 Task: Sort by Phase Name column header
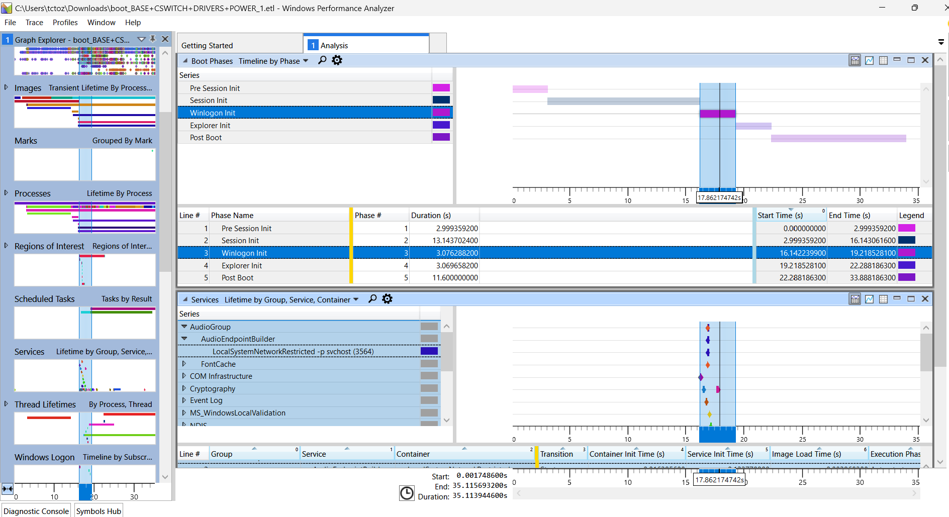(279, 215)
